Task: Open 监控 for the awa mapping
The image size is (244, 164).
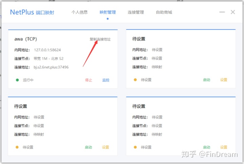Action: pyautogui.click(x=106, y=80)
